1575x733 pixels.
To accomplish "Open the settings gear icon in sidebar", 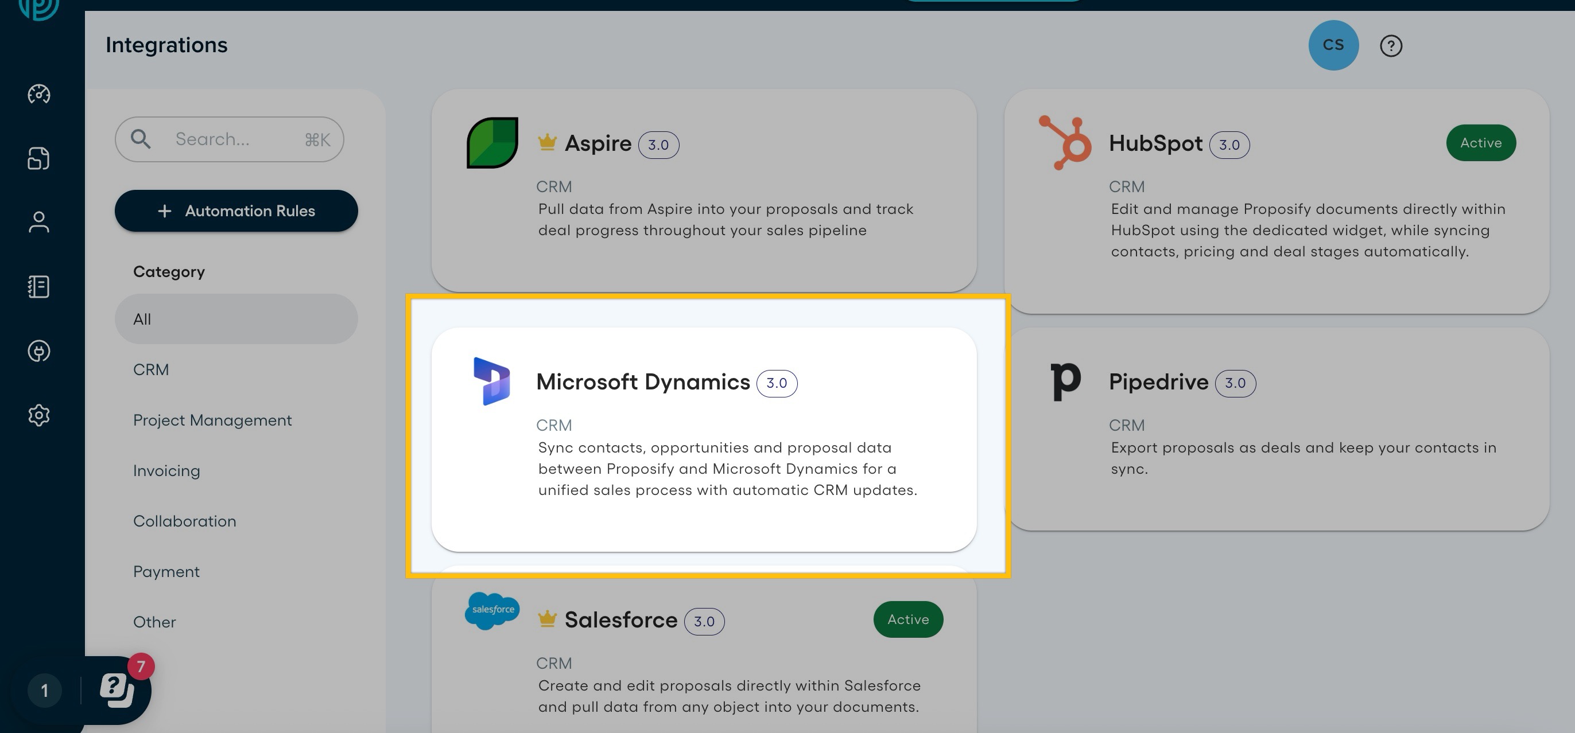I will click(39, 415).
